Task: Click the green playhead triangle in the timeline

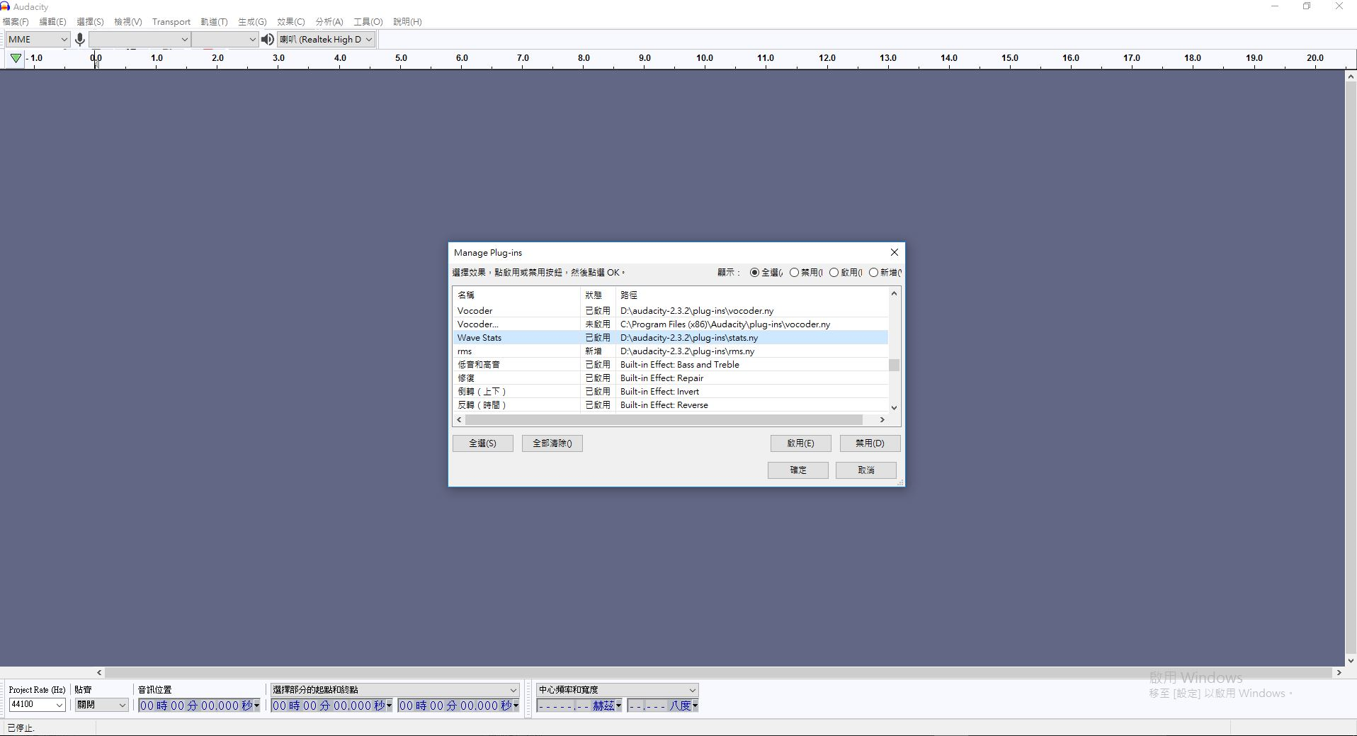Action: point(16,58)
